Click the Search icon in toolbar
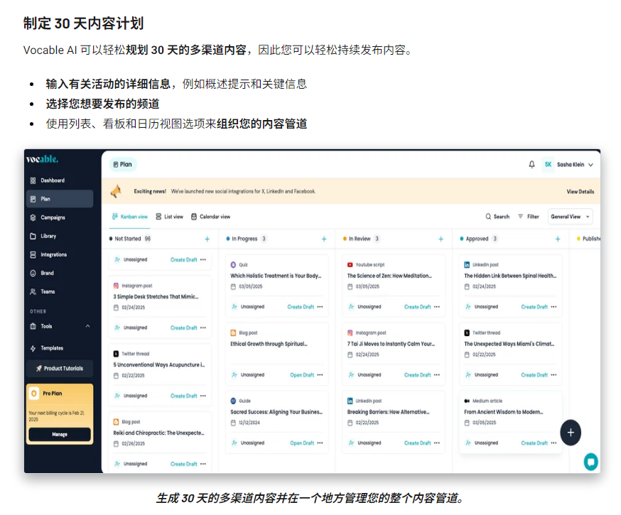The height and width of the screenshot is (515, 621). pos(489,217)
